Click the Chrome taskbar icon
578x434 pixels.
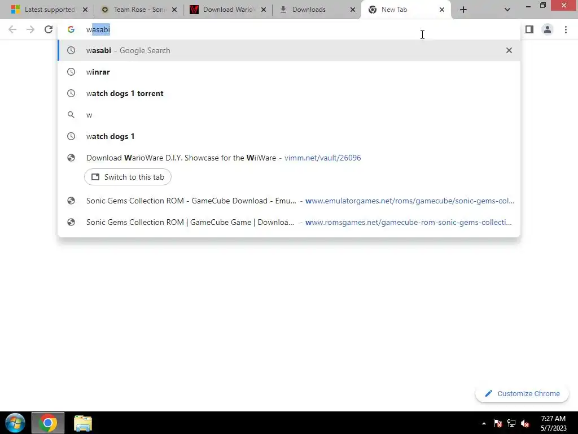click(48, 423)
